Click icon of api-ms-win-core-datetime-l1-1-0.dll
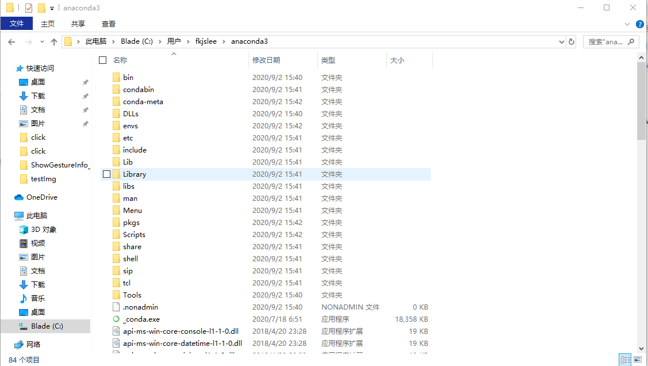648x366 pixels. [116, 343]
